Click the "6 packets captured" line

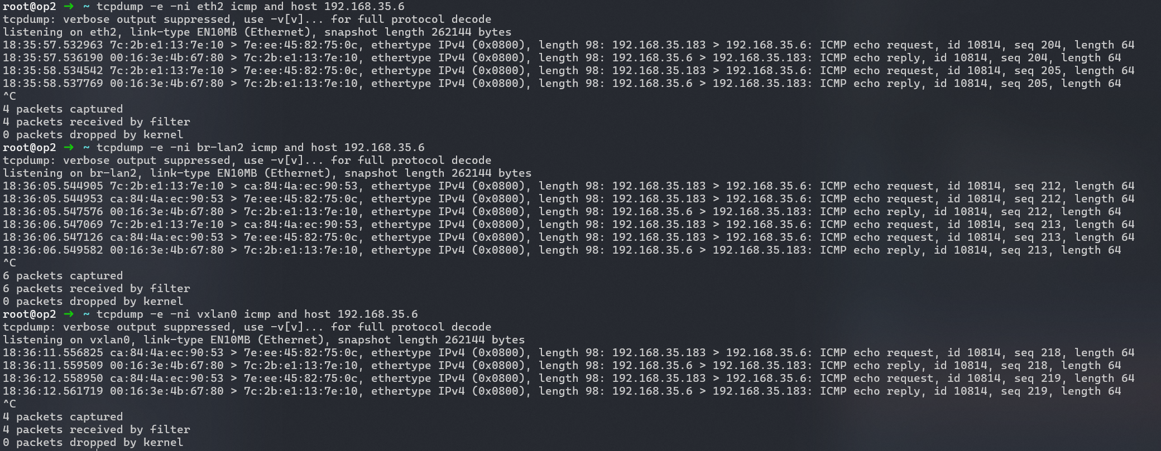[x=63, y=276]
